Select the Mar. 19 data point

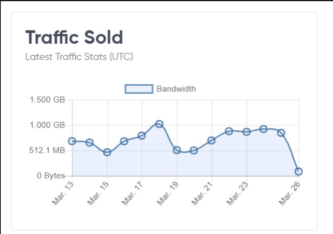pyautogui.click(x=177, y=150)
